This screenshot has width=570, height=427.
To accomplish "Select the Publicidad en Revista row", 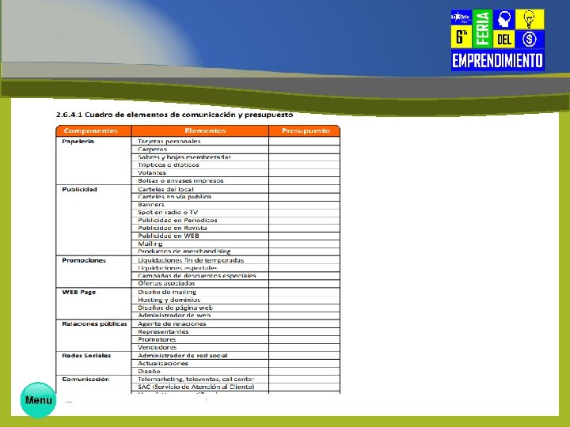I will coord(200,228).
